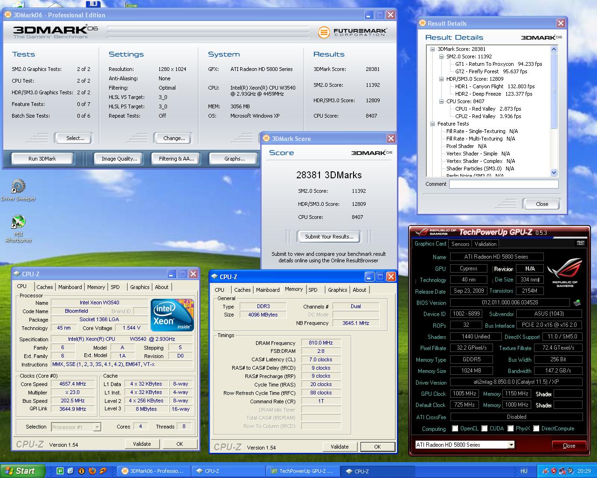Select Fill Rate - Multi-Texturing row
597x478 pixels.
click(x=480, y=139)
